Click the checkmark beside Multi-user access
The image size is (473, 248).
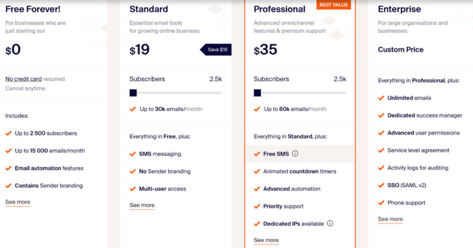click(x=133, y=189)
